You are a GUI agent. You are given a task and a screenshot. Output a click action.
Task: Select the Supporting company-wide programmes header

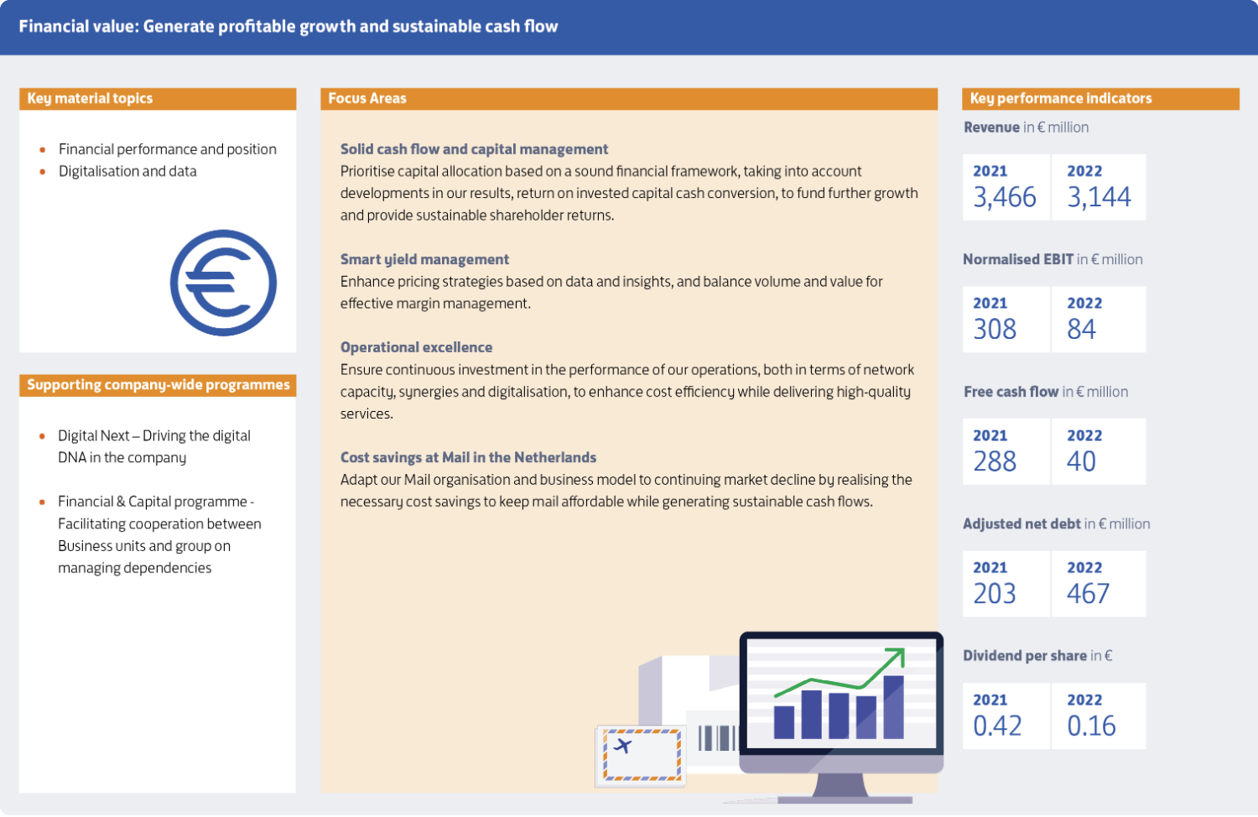click(158, 385)
